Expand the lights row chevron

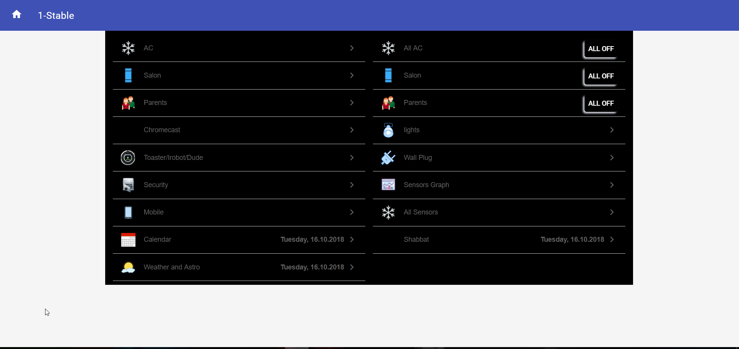tap(612, 130)
